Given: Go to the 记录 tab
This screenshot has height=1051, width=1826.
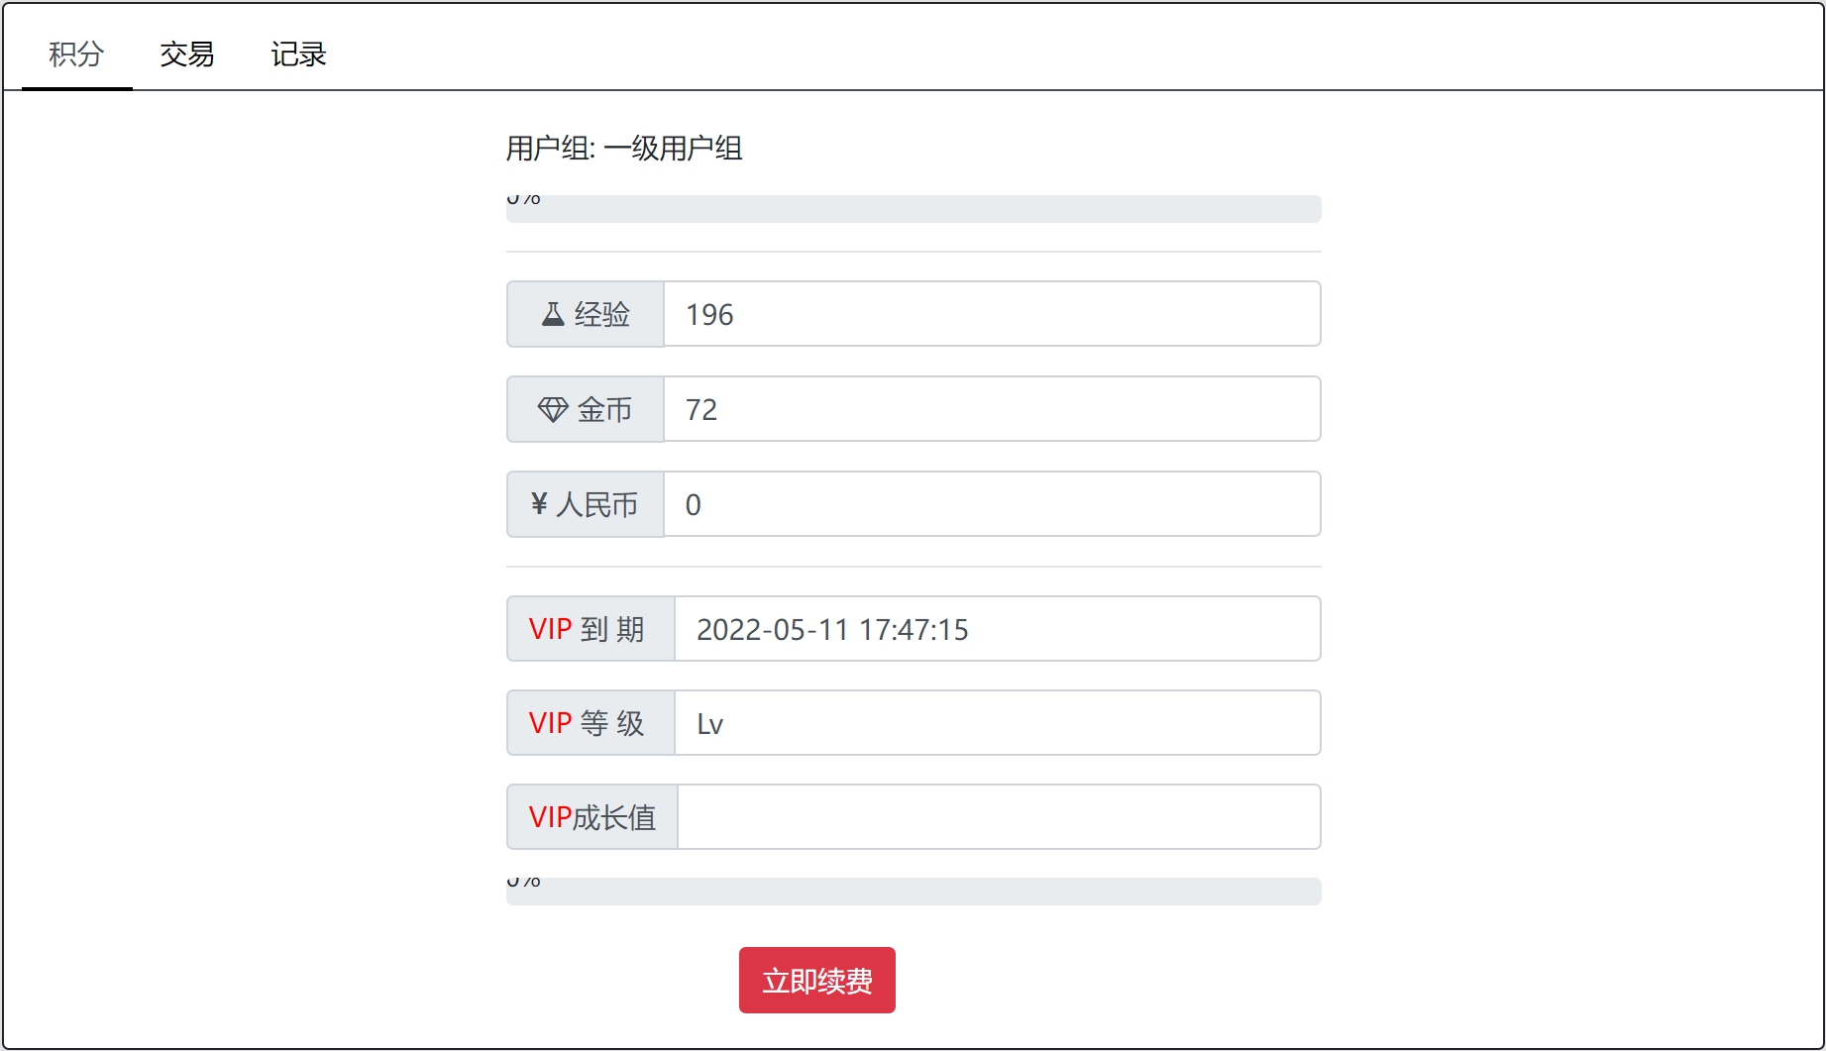Looking at the screenshot, I should pyautogui.click(x=298, y=54).
